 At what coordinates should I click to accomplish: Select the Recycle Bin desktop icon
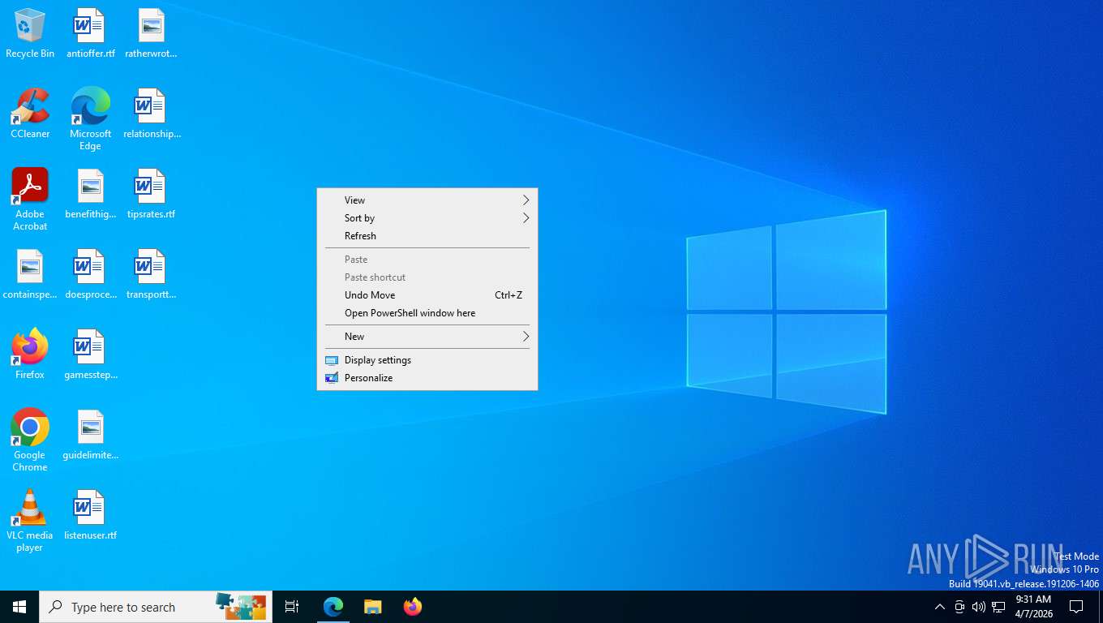30,34
